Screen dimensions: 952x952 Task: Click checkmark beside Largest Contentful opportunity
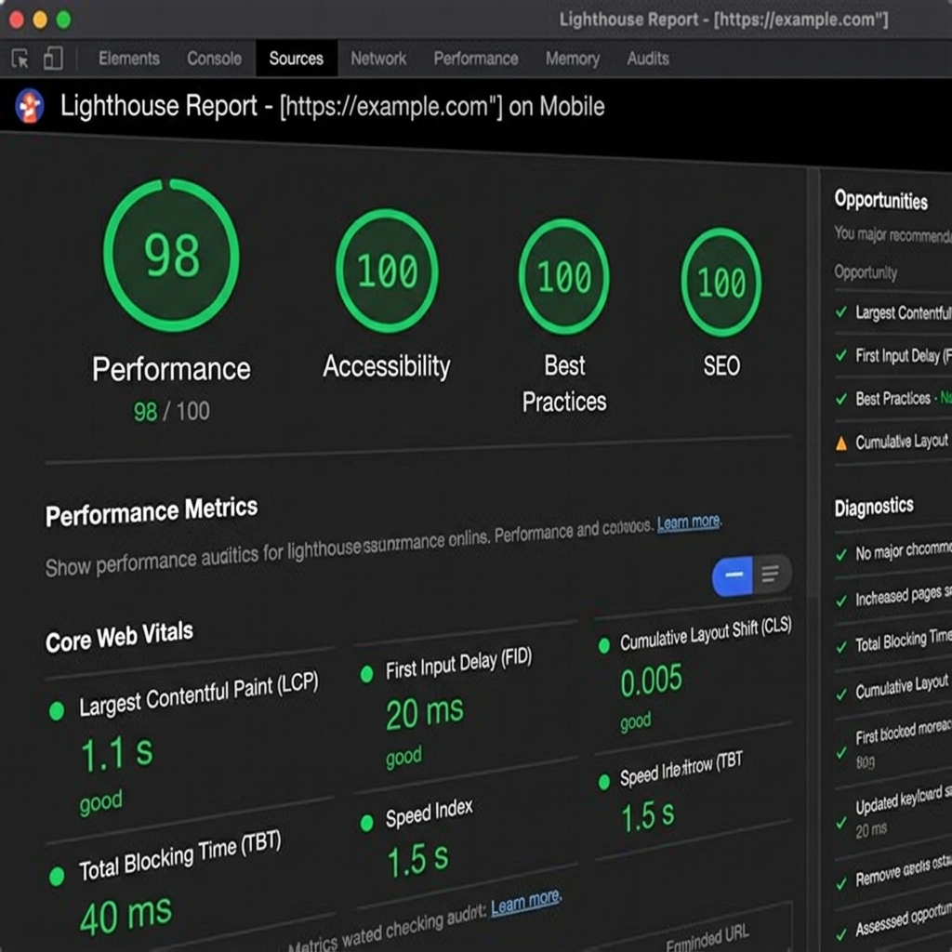point(840,312)
